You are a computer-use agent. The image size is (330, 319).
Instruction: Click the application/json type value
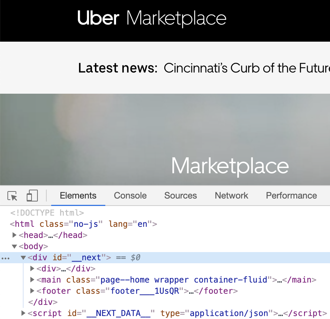click(x=229, y=313)
